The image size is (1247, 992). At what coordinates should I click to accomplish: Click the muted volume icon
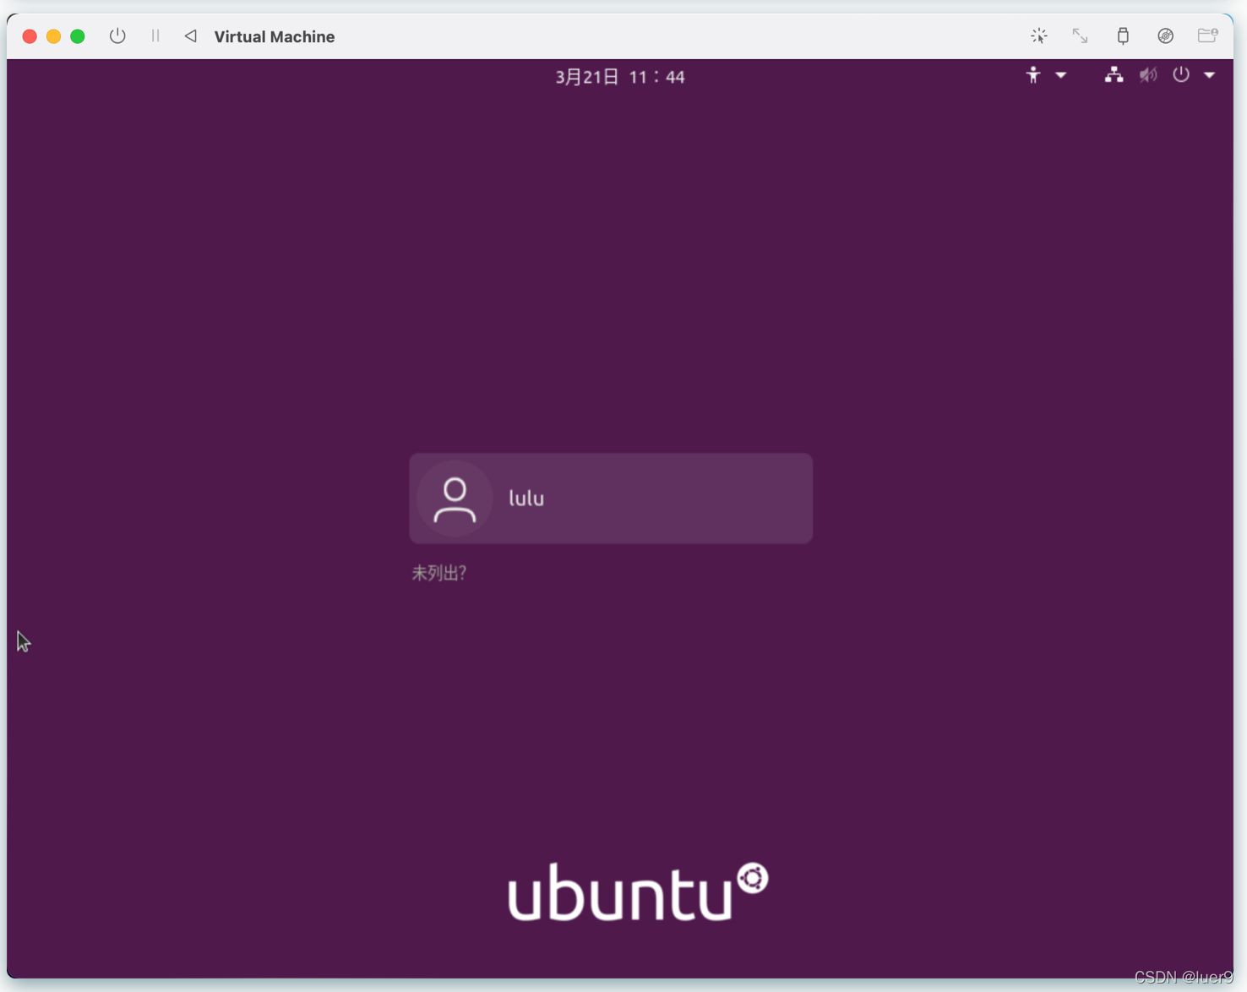[x=1148, y=75]
